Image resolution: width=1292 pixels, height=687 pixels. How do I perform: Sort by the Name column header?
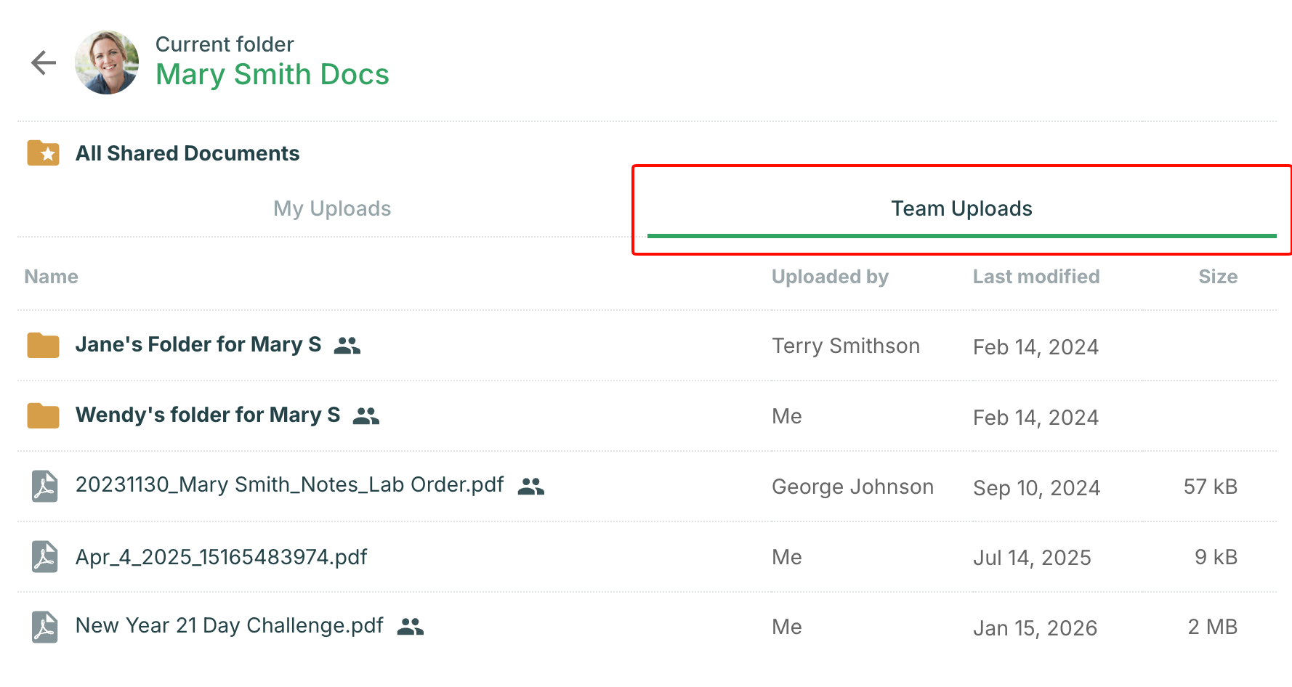[51, 277]
